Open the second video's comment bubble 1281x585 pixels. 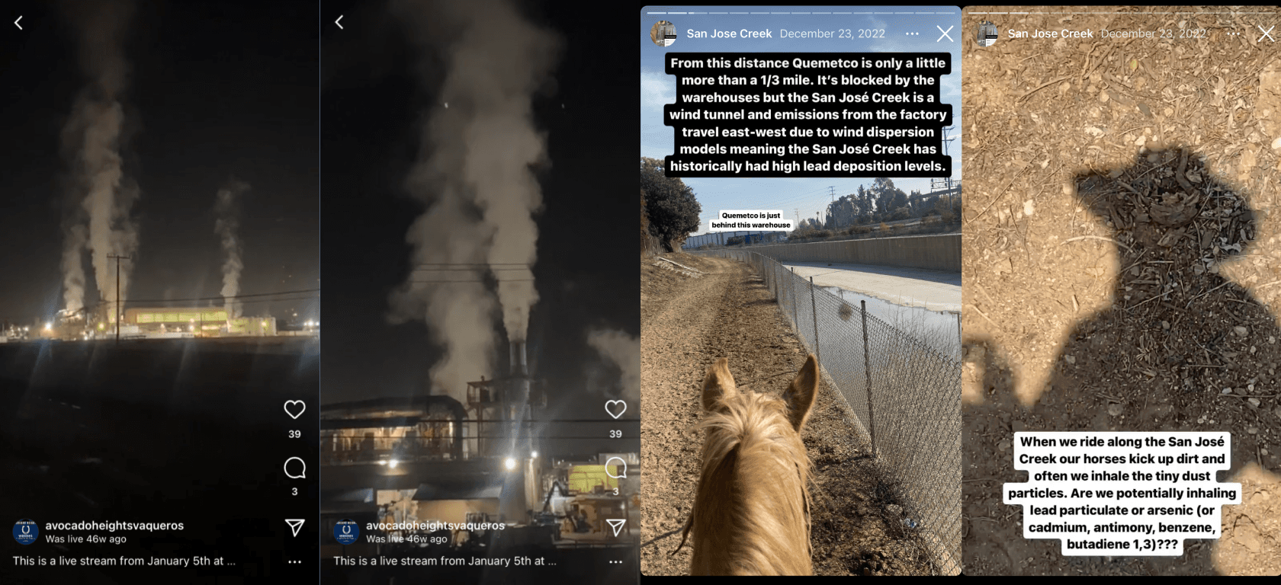point(615,468)
